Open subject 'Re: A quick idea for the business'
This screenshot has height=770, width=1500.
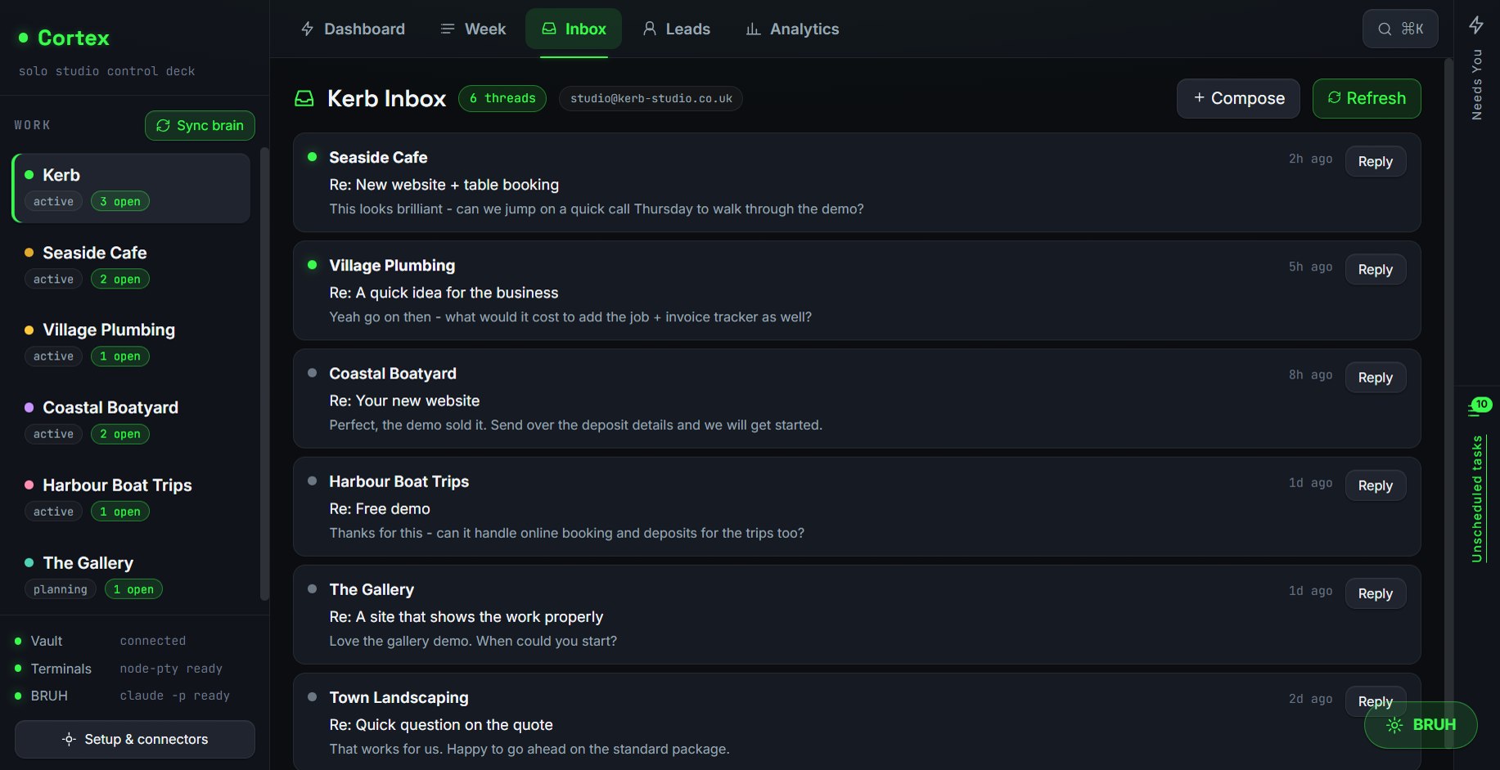click(x=444, y=293)
